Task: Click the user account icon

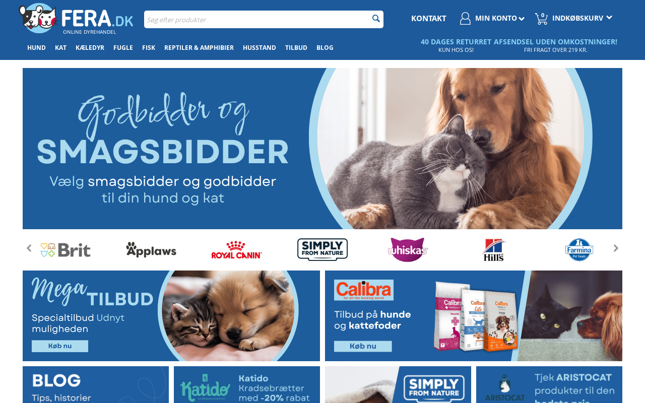Action: point(465,18)
